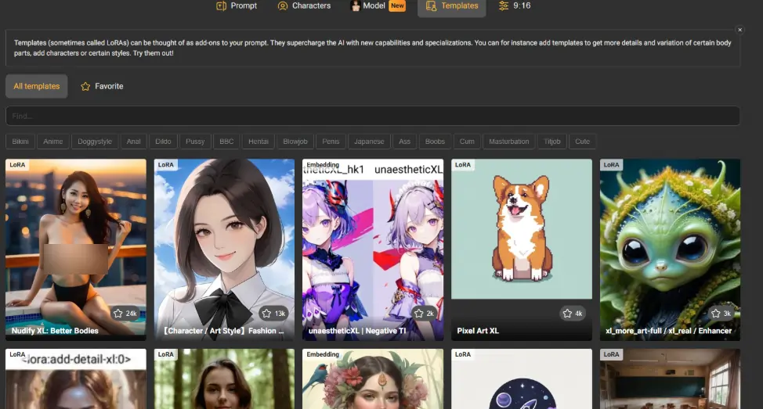
Task: Open the classroom LoRA template thumbnail
Action: click(x=670, y=379)
